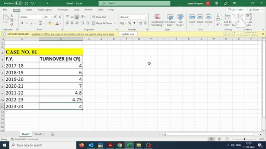Open the Format as Table gallery
266x149 pixels.
(170, 20)
